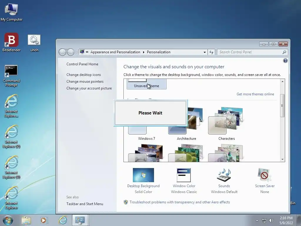This screenshot has width=301, height=226.
Task: Open the recent pages dropdown arrow
Action: (76, 52)
